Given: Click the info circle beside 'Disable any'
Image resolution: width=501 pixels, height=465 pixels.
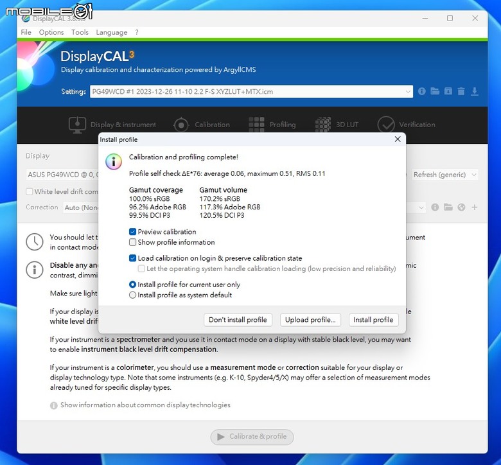Looking at the screenshot, I should tap(35, 270).
